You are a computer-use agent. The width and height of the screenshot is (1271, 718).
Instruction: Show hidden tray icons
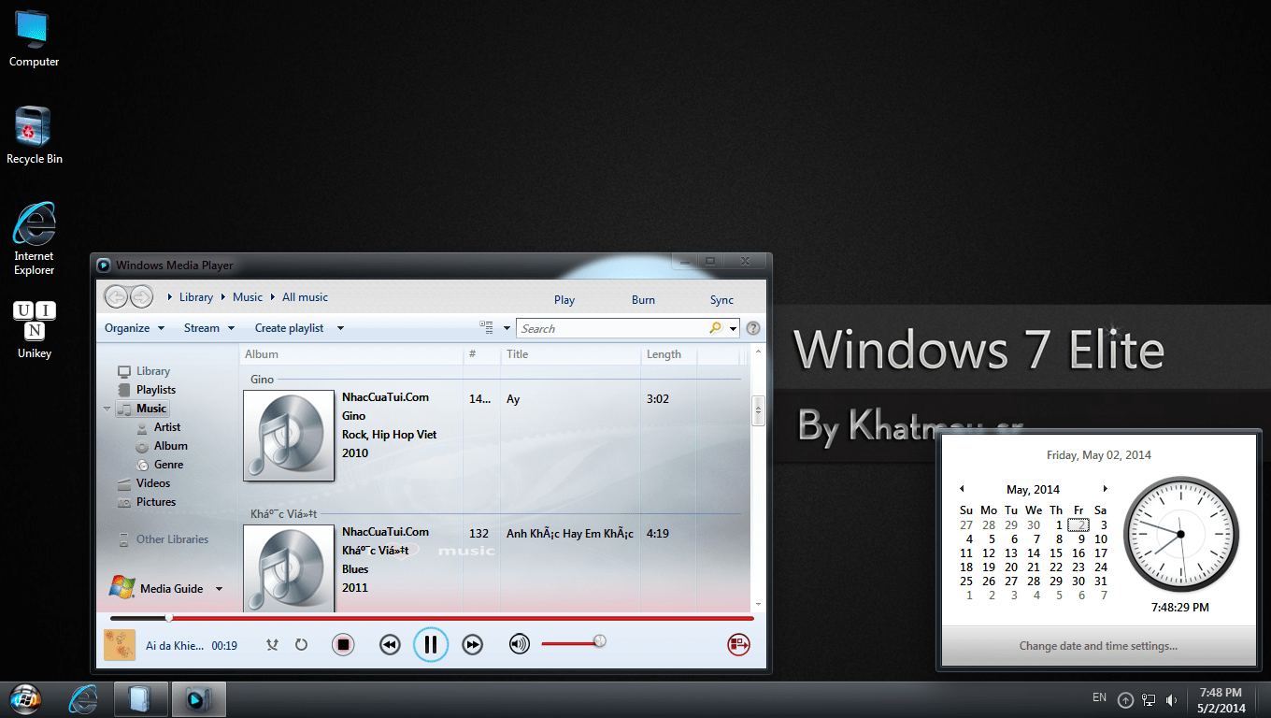click(x=1125, y=699)
